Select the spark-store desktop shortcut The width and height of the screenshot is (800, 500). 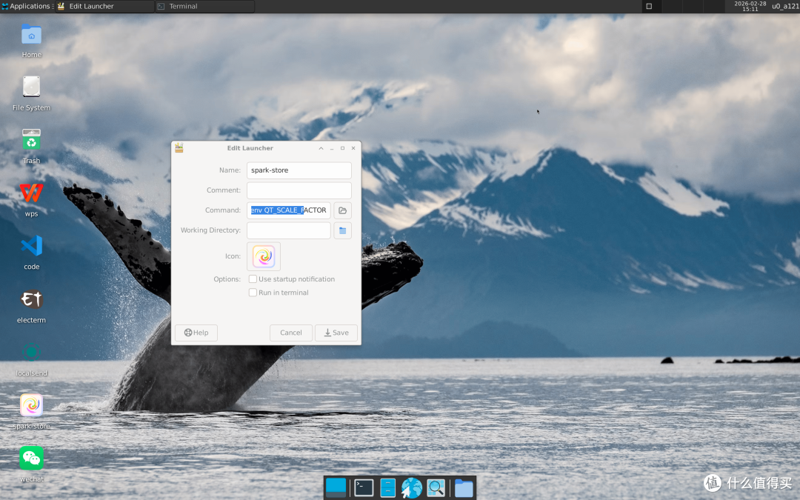pyautogui.click(x=32, y=405)
